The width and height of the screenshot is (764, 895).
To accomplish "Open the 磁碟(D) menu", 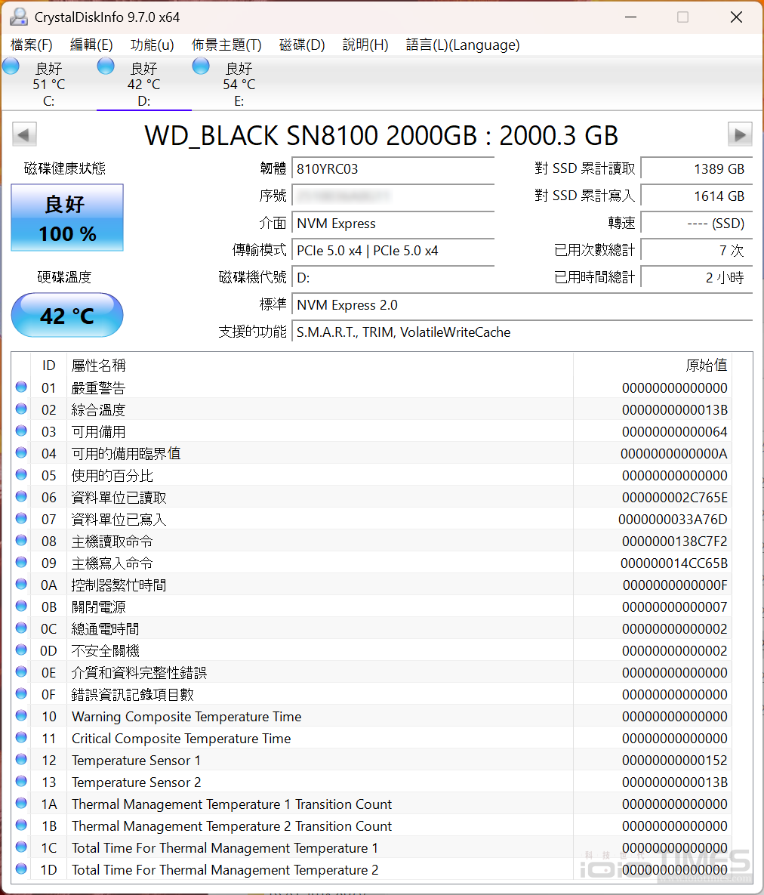I will 302,45.
